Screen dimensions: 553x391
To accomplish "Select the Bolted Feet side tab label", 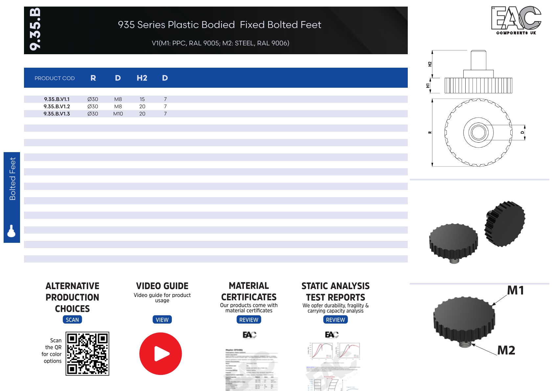I will pos(12,179).
